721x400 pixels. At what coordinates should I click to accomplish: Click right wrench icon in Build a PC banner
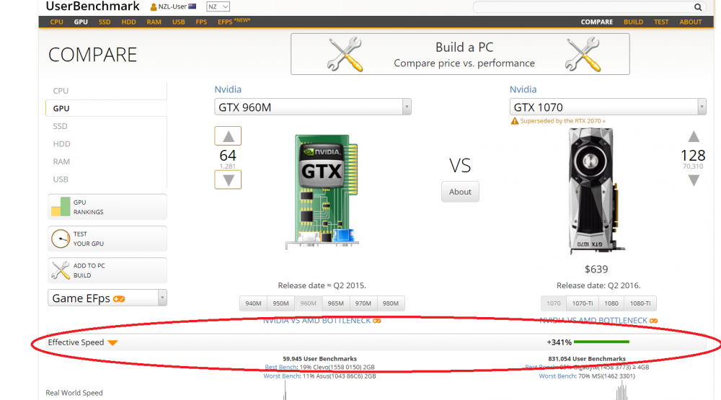click(x=583, y=55)
